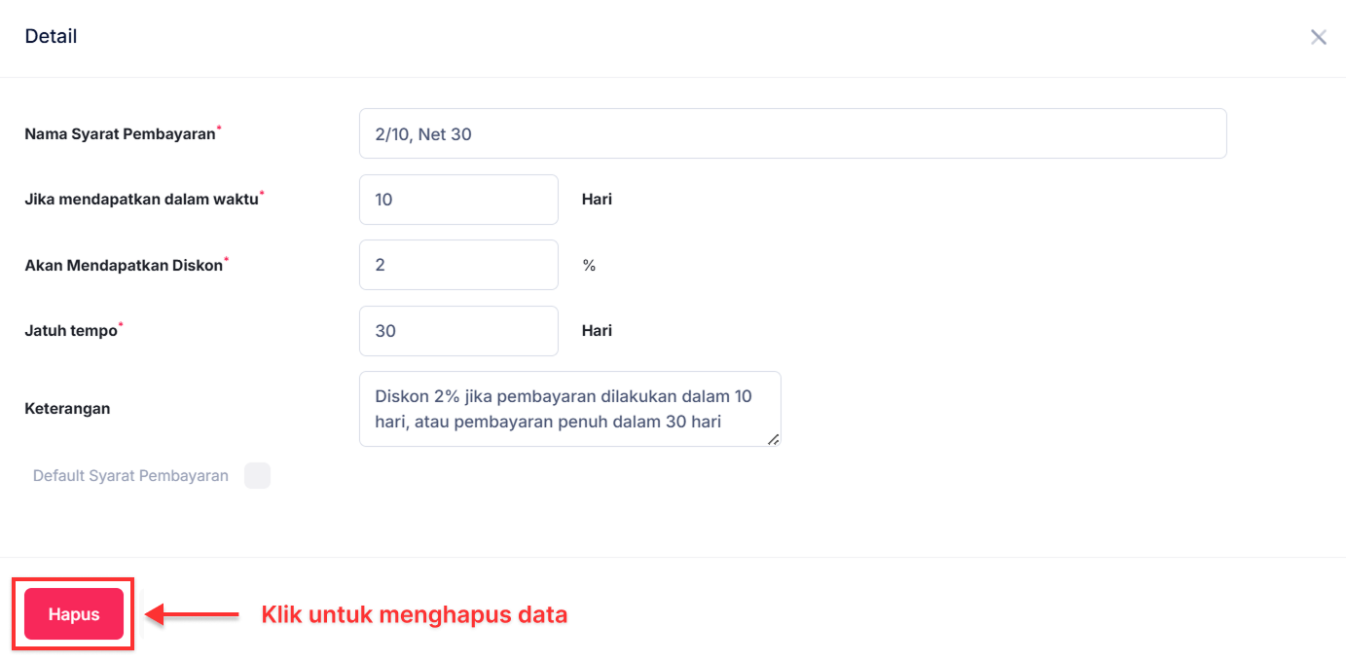Close the Detail dialog with the X icon
The width and height of the screenshot is (1346, 663).
click(x=1319, y=36)
